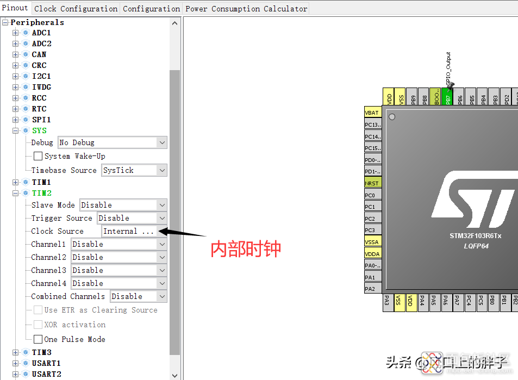Click the BOOT0 pin at chip top
Screen dimensions: 518x380
pos(435,96)
